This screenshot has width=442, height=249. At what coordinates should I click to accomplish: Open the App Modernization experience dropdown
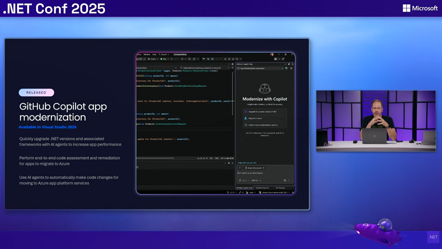coord(282,68)
